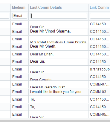Open the COMM-03 link comm entry
110x122 pixels.
click(x=100, y=92)
